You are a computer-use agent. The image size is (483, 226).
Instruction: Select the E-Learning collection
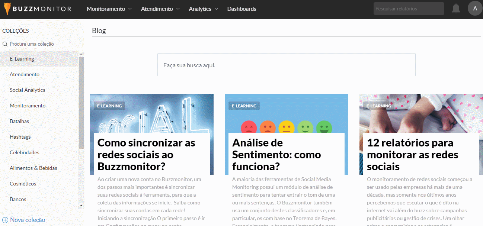point(22,59)
